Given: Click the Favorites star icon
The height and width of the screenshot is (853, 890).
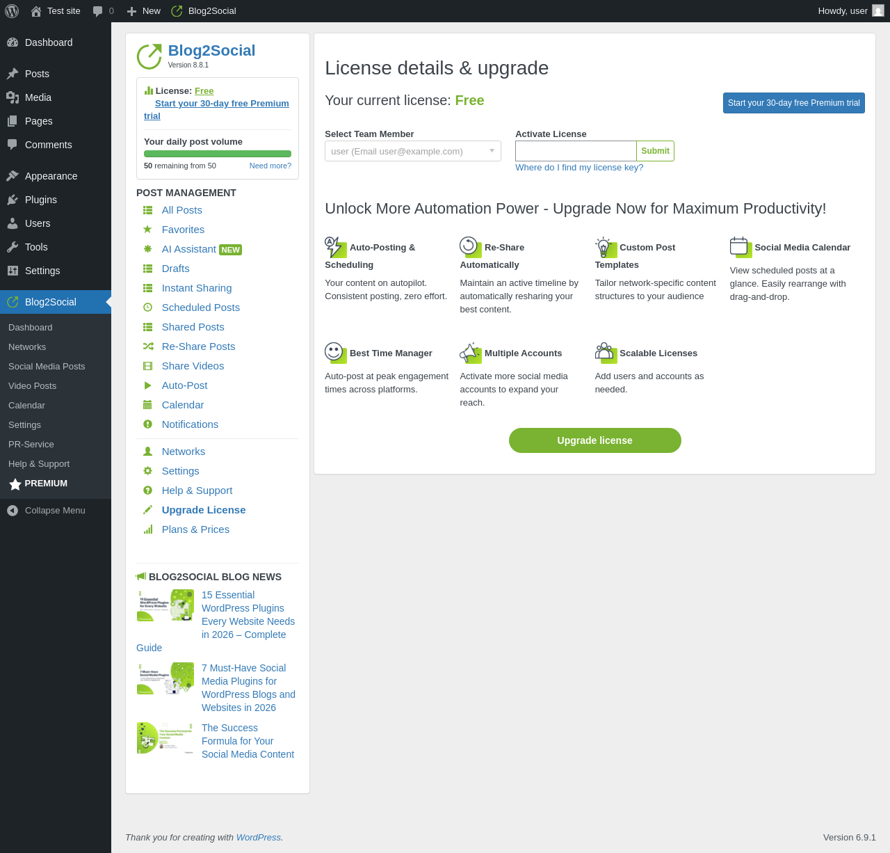Looking at the screenshot, I should tap(147, 230).
